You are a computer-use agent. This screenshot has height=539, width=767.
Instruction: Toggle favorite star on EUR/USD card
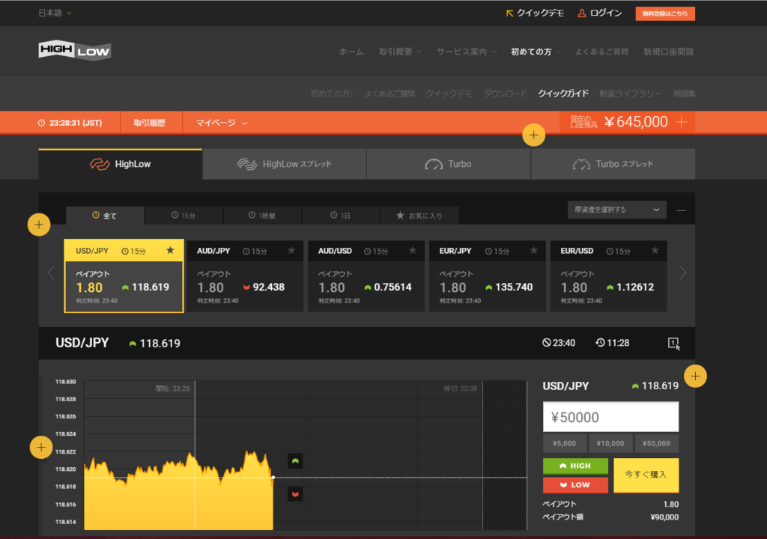(x=655, y=251)
